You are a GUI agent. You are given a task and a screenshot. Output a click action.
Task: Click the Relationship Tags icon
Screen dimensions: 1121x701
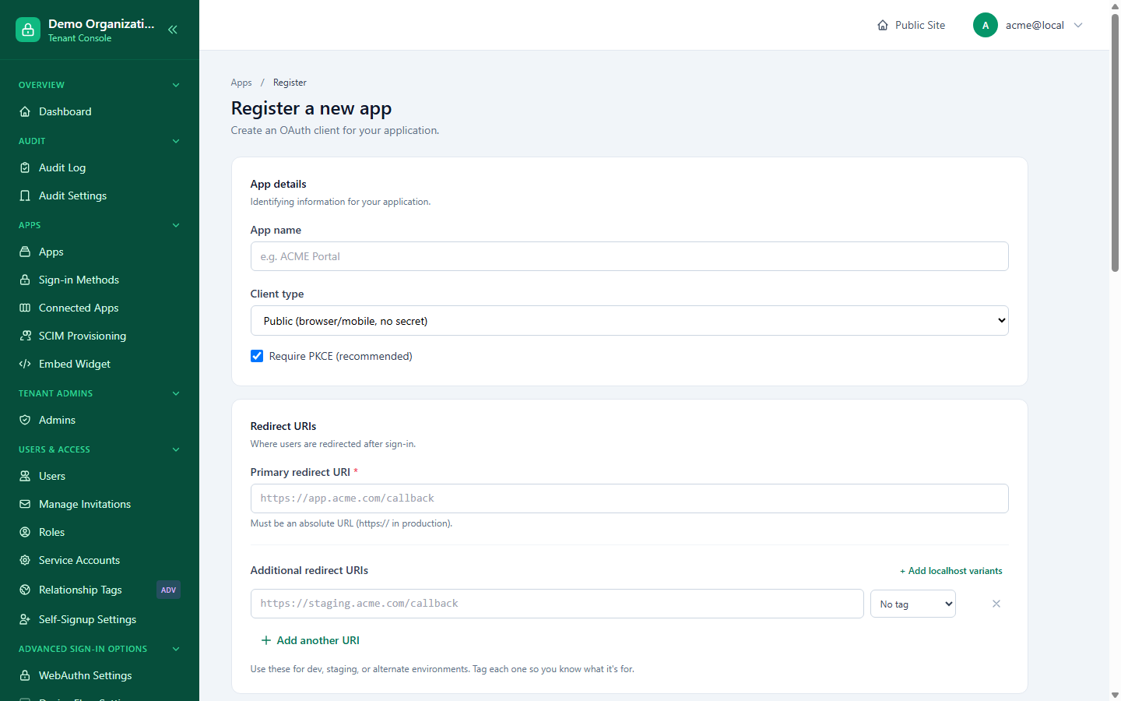[x=25, y=590]
